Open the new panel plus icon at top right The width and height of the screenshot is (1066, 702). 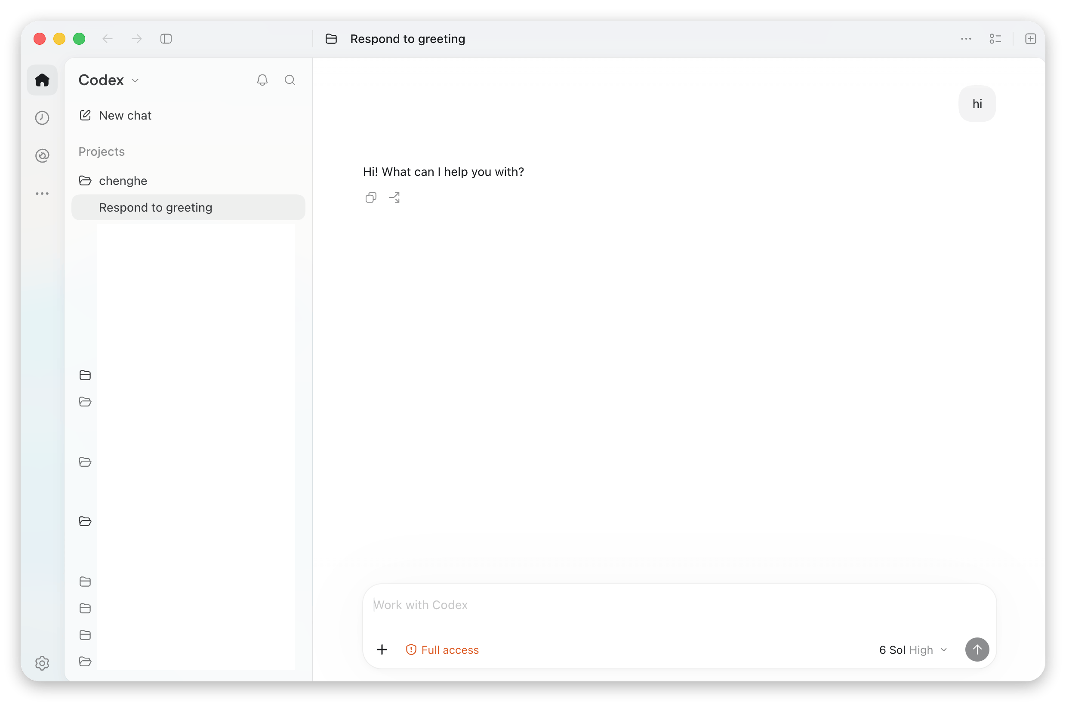1031,39
